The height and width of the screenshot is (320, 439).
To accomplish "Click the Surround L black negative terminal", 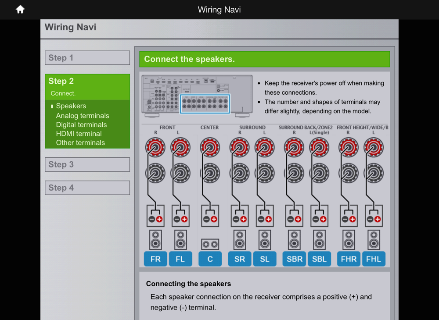I will [265, 173].
